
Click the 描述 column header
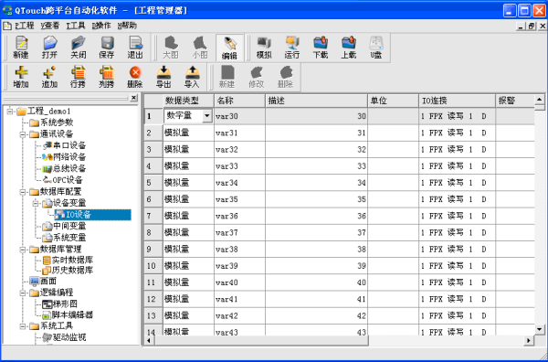pos(316,101)
